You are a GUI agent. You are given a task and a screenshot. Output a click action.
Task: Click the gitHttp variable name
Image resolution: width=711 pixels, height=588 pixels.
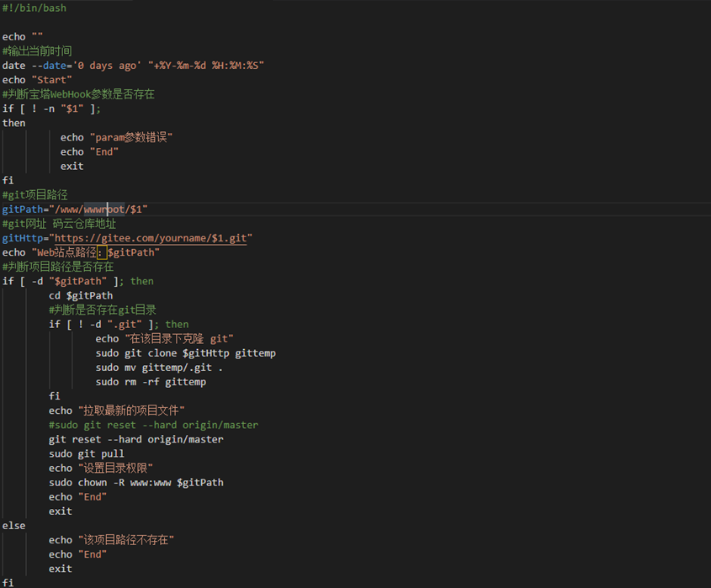tap(23, 238)
